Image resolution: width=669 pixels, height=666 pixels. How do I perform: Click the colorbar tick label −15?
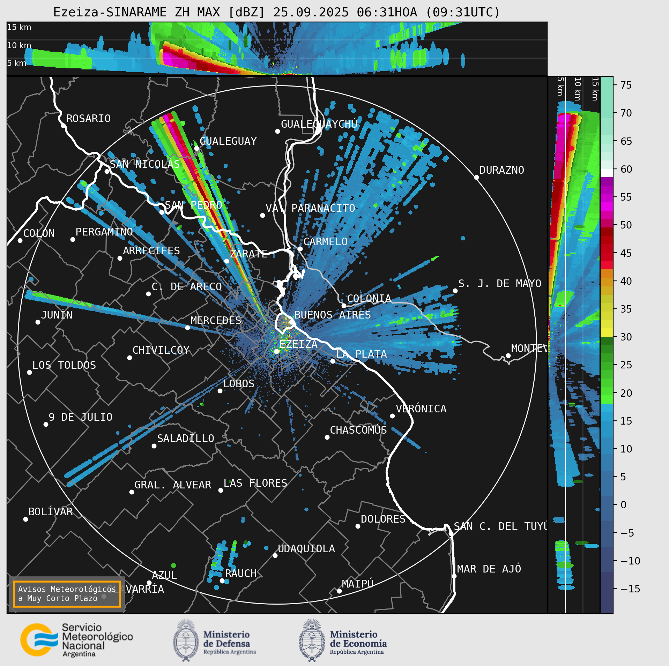click(x=631, y=589)
